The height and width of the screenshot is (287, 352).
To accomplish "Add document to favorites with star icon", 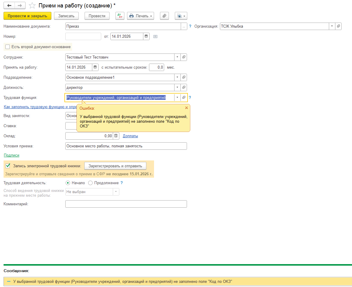I will [32, 6].
